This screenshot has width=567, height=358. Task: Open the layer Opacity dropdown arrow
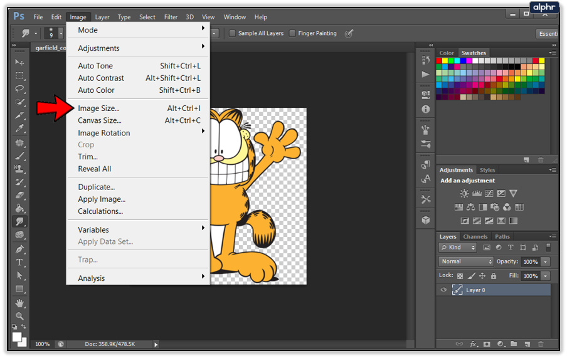tap(546, 261)
